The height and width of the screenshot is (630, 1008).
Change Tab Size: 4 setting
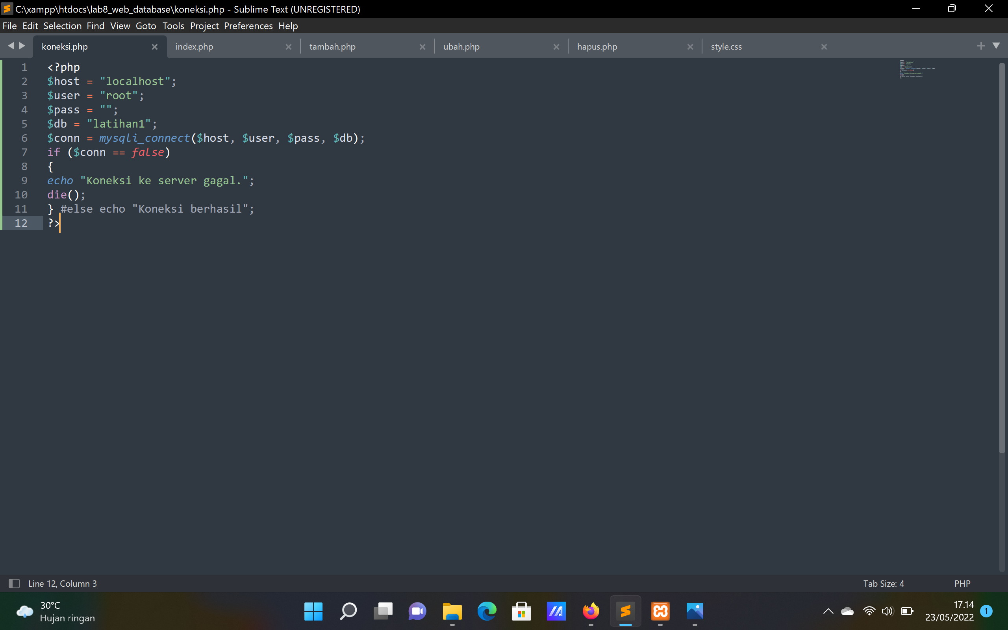(x=884, y=583)
